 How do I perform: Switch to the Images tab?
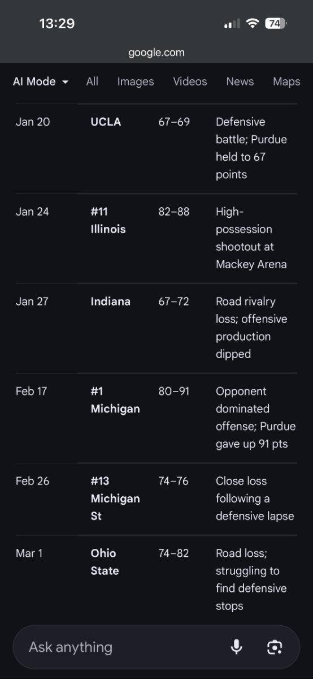coord(136,81)
